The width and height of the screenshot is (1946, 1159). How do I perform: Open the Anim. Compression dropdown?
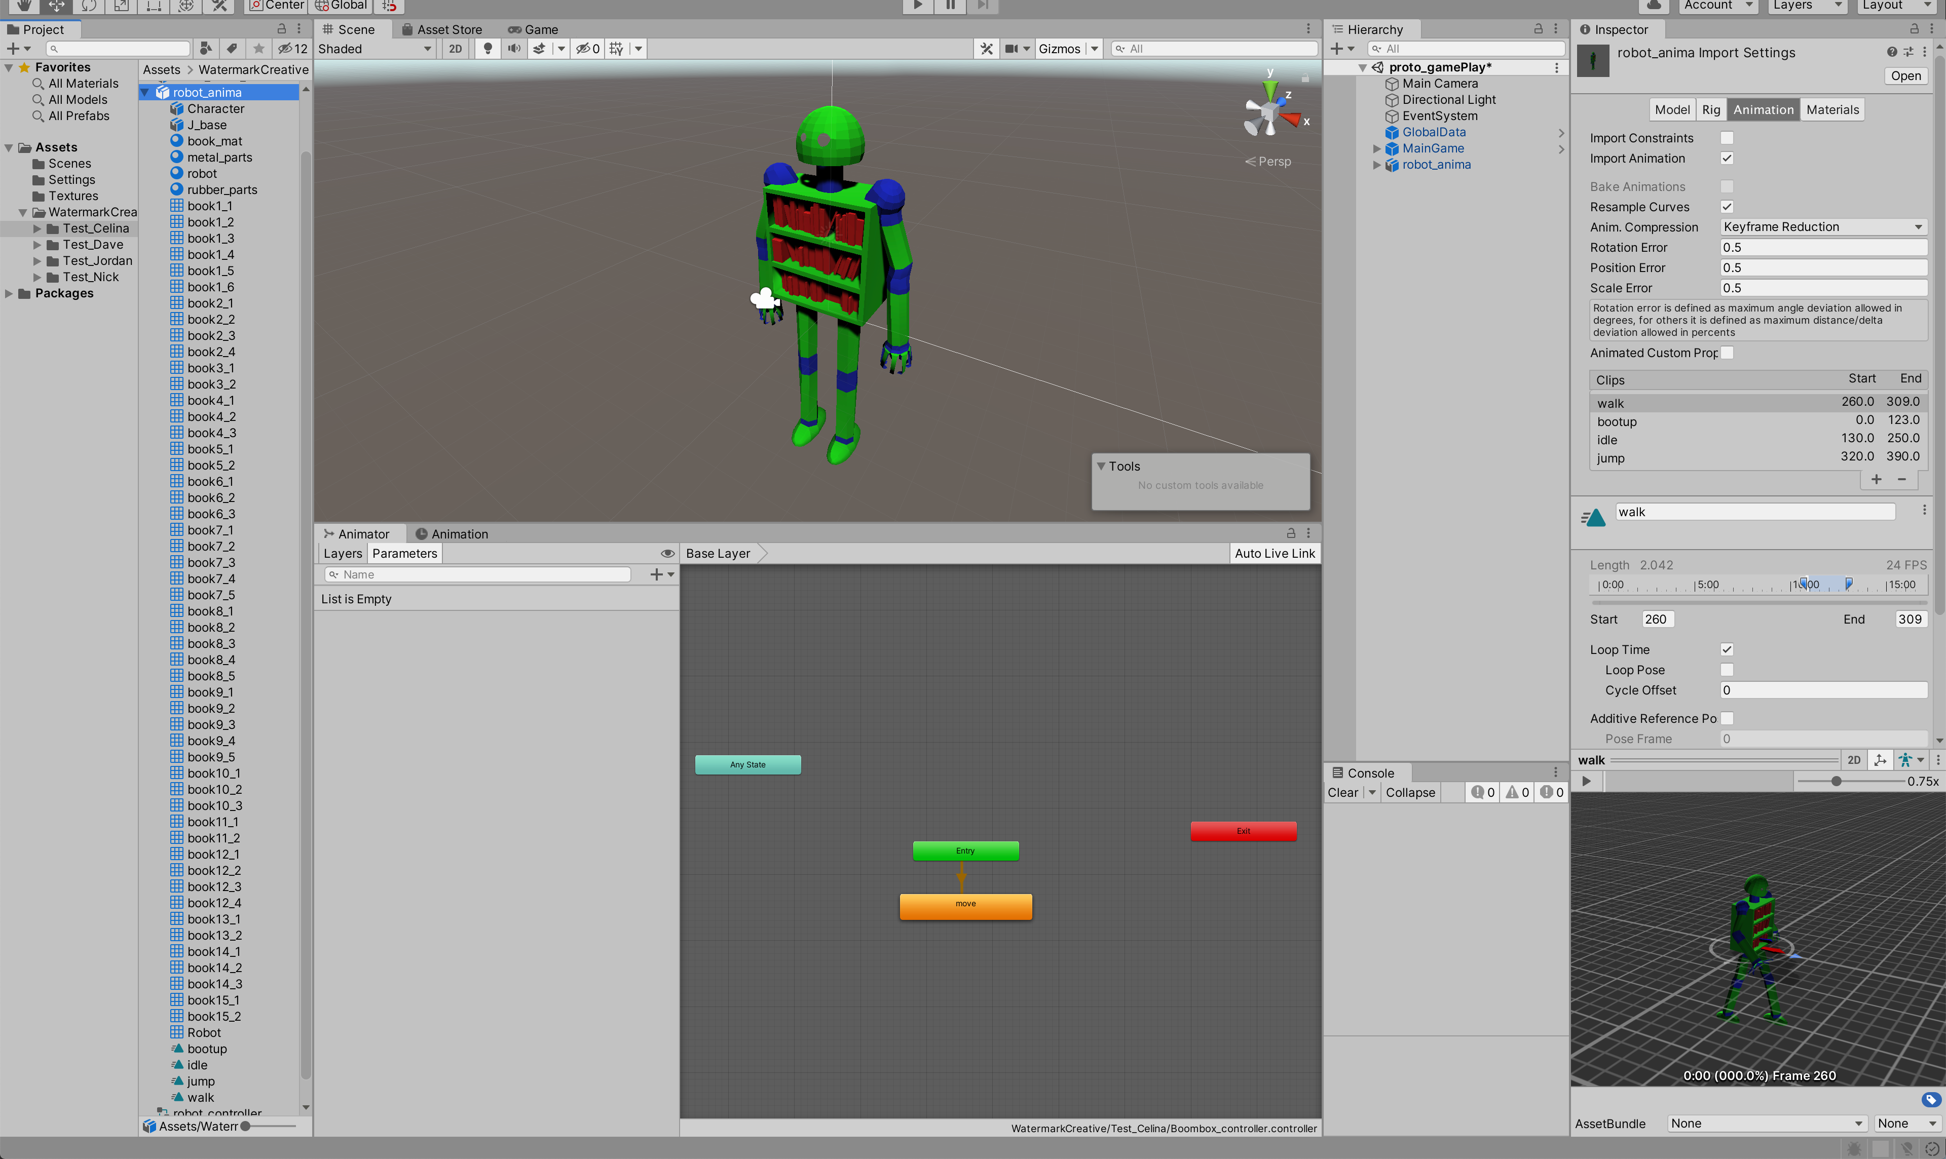click(1822, 226)
